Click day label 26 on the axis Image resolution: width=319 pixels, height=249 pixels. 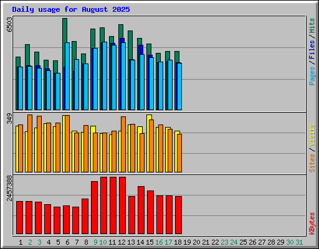coord(252,242)
